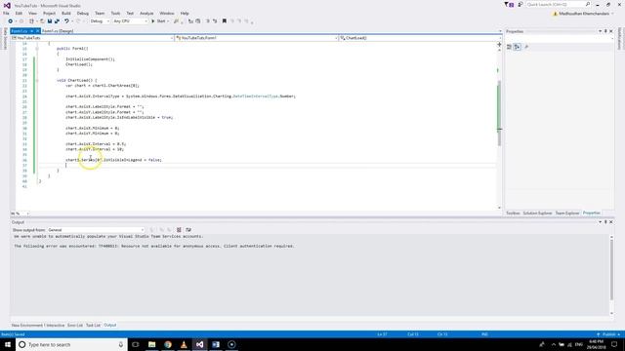Screen dimensions: 625x351
Task: Switch to the Form1.cs [Design] tab
Action: point(58,31)
